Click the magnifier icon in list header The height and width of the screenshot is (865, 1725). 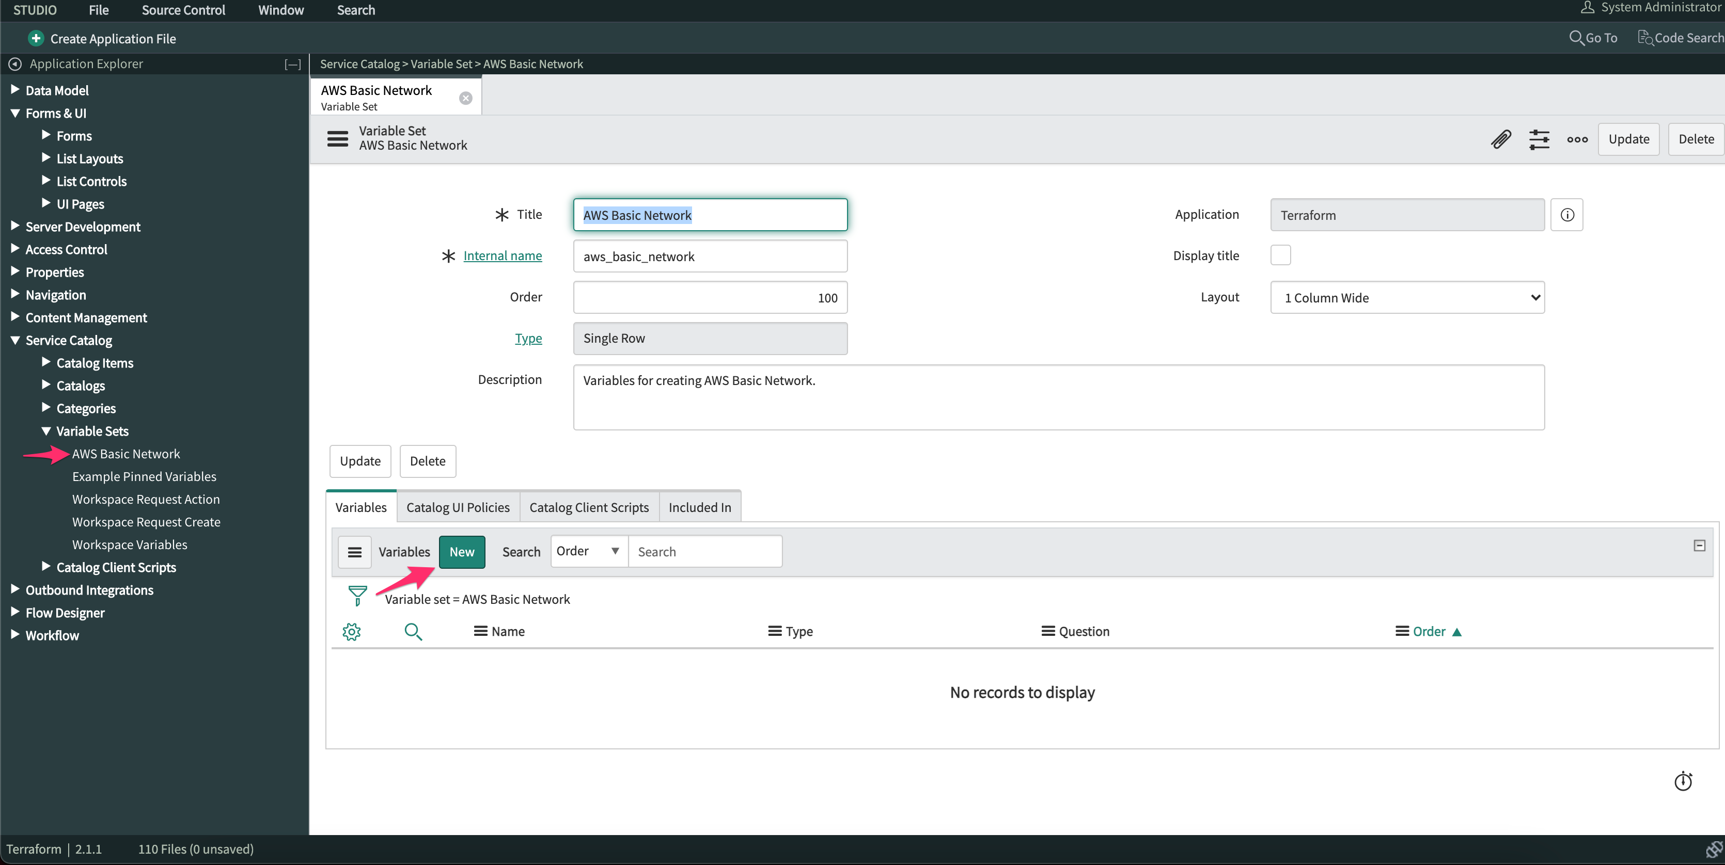413,632
